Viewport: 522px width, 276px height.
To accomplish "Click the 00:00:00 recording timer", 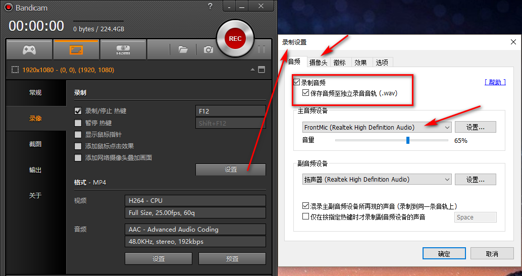I will (36, 26).
